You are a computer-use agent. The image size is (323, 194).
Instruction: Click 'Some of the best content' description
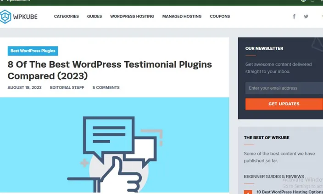[x=279, y=157]
